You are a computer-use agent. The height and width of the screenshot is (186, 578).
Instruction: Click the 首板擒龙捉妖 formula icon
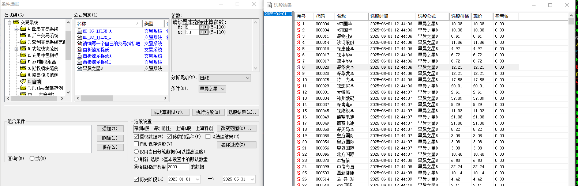pyautogui.click(x=79, y=50)
